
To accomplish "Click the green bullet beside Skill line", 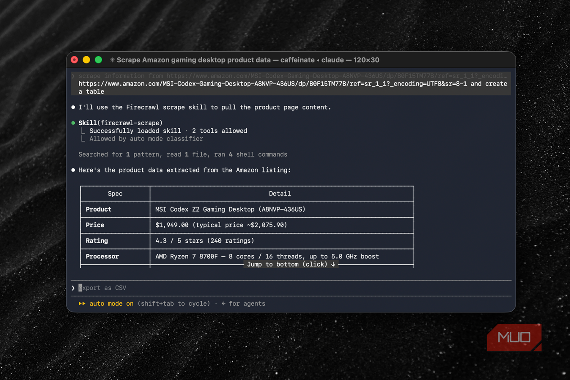I will click(73, 123).
